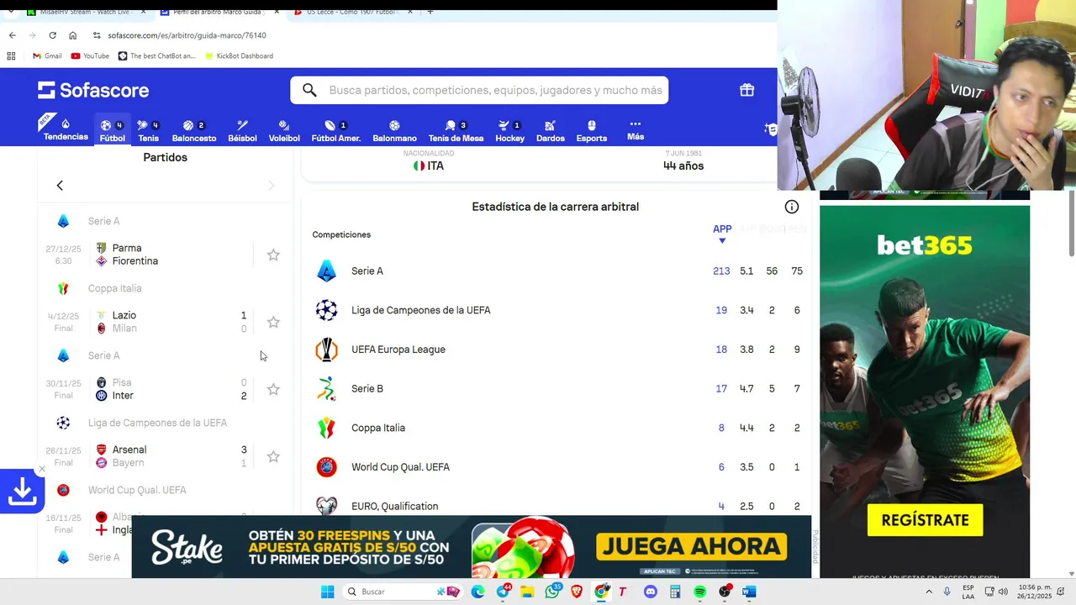Image resolution: width=1076 pixels, height=605 pixels.
Task: Open WhatsApp from the taskbar
Action: [x=552, y=592]
